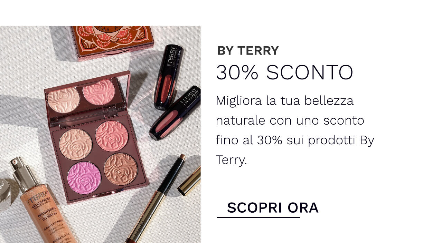Pick the coral rose blush pan in palette

click(112, 136)
